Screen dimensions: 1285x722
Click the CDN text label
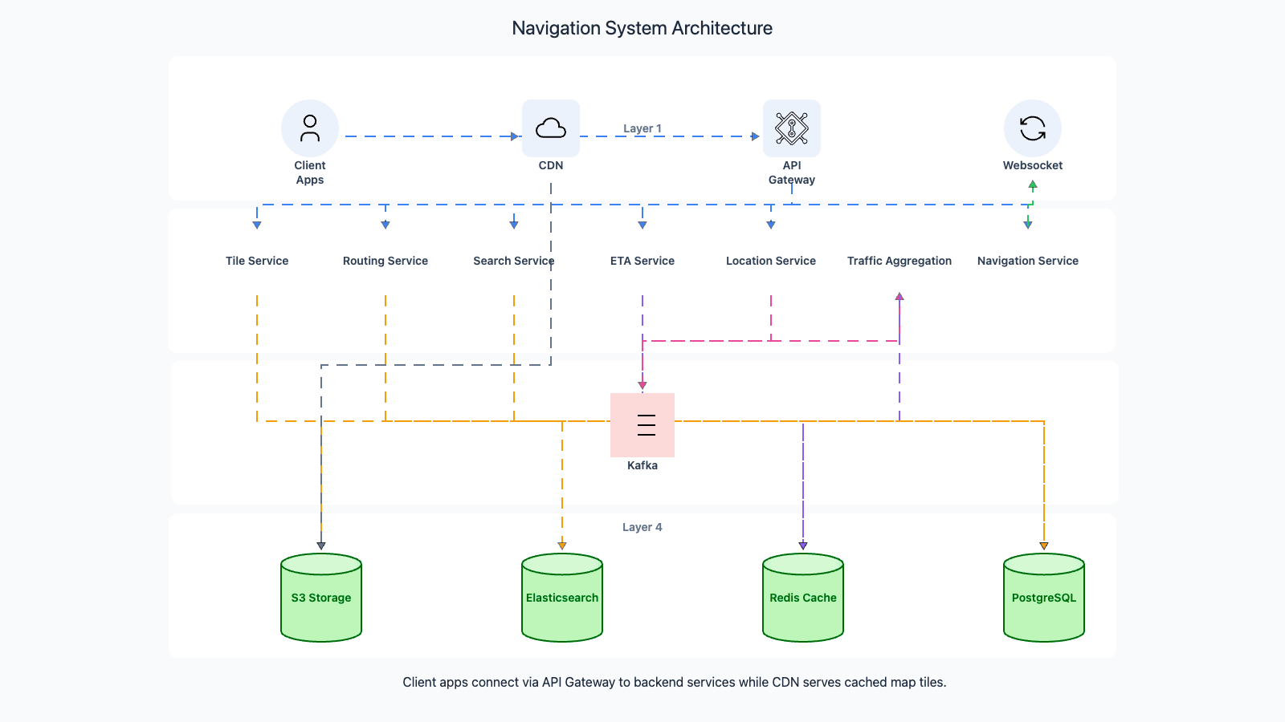click(551, 165)
